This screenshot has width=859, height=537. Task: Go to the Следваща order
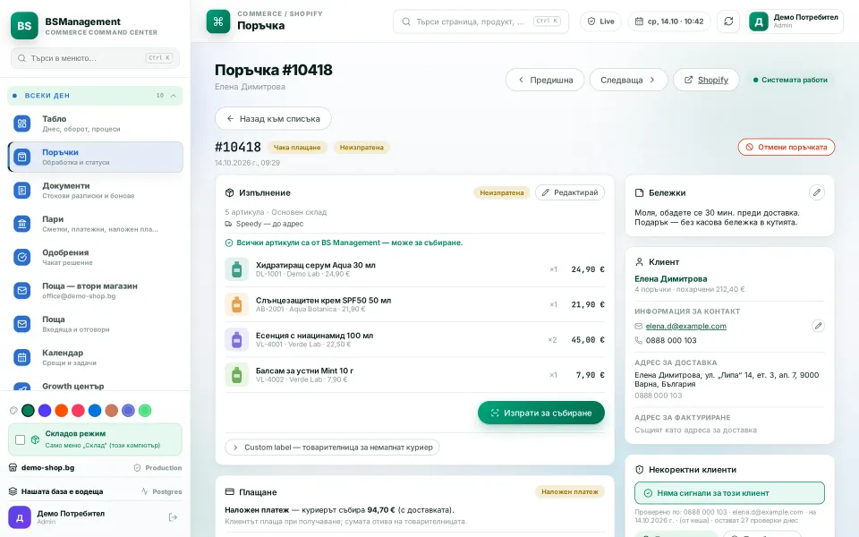[x=628, y=80]
